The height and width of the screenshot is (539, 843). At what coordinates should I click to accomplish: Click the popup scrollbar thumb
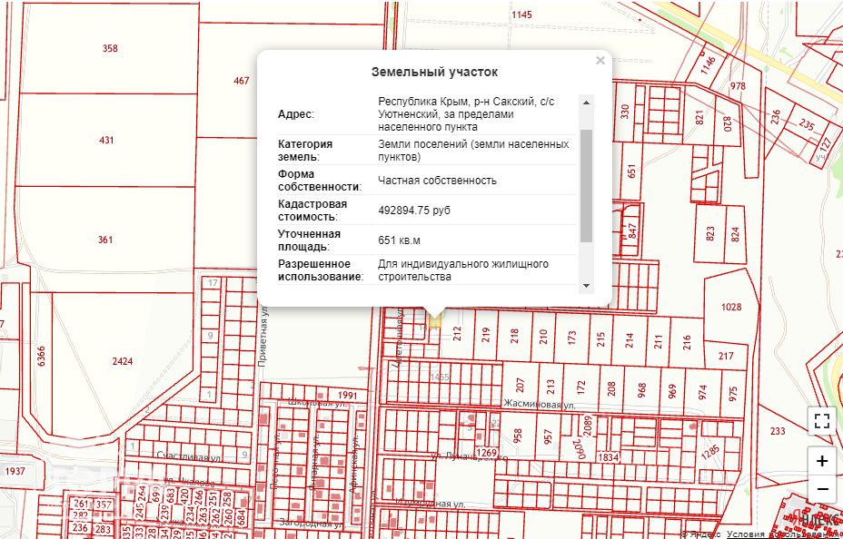(586, 185)
